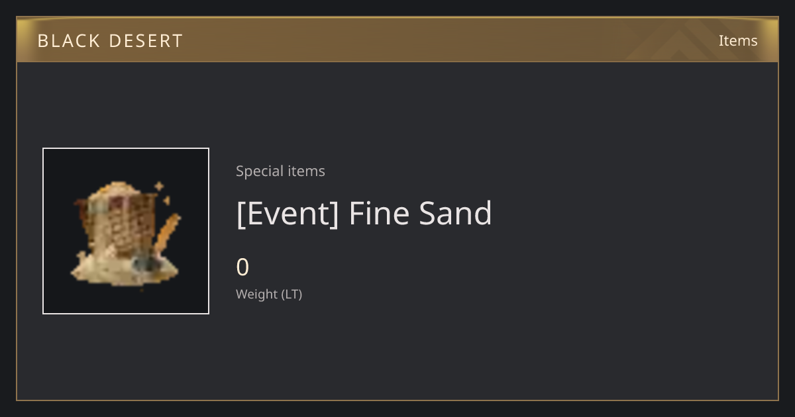Click the word Sand in item title
Screen dimensions: 795x417
[455, 213]
